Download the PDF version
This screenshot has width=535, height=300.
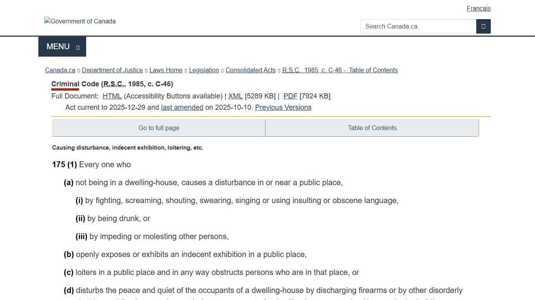click(290, 96)
